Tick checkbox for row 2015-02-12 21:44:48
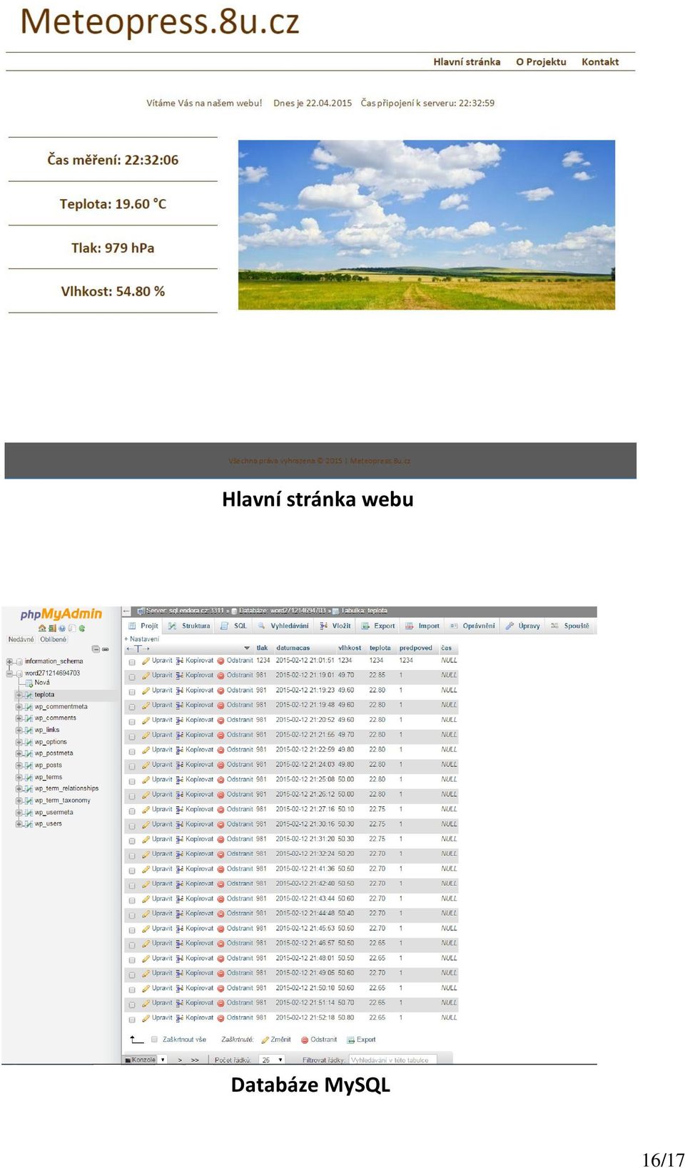This screenshot has height=1168, width=685. tap(132, 915)
